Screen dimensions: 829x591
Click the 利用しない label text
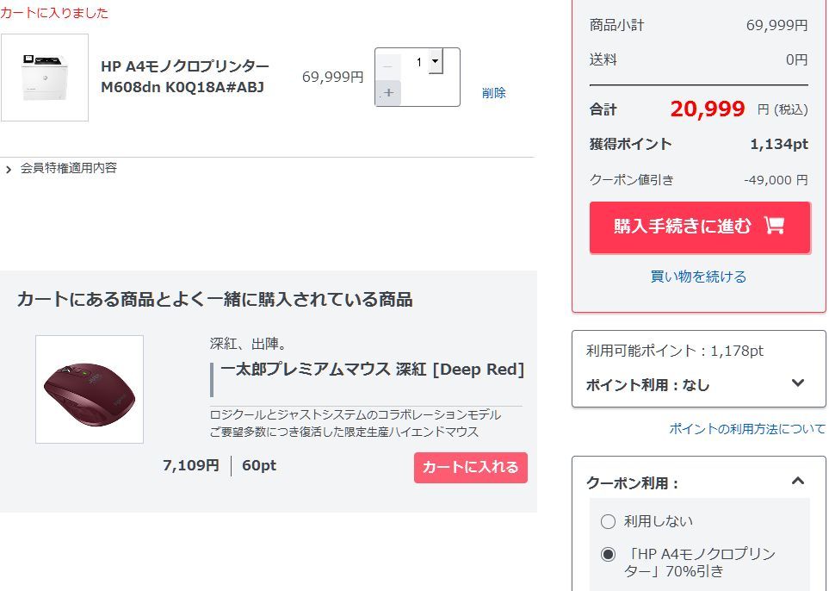[x=659, y=521]
